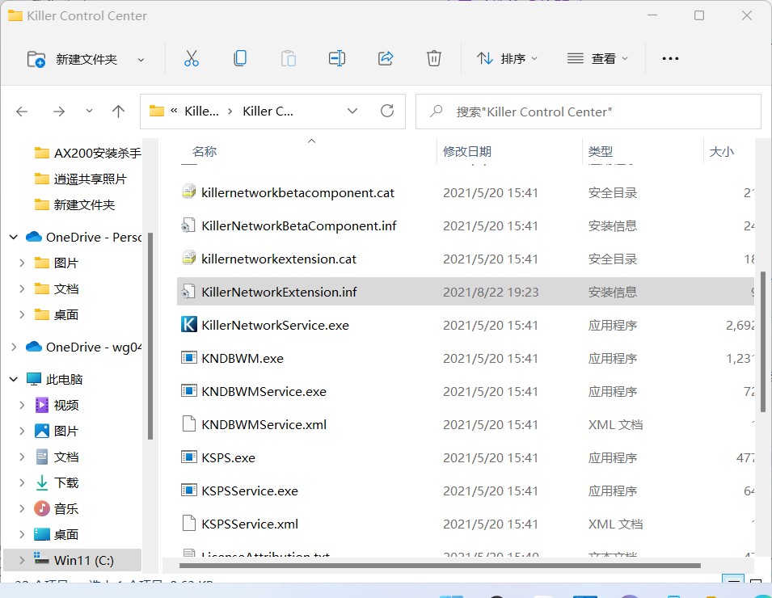Open 新建文件夹 folder in the sidebar
The height and width of the screenshot is (598, 772).
point(75,204)
